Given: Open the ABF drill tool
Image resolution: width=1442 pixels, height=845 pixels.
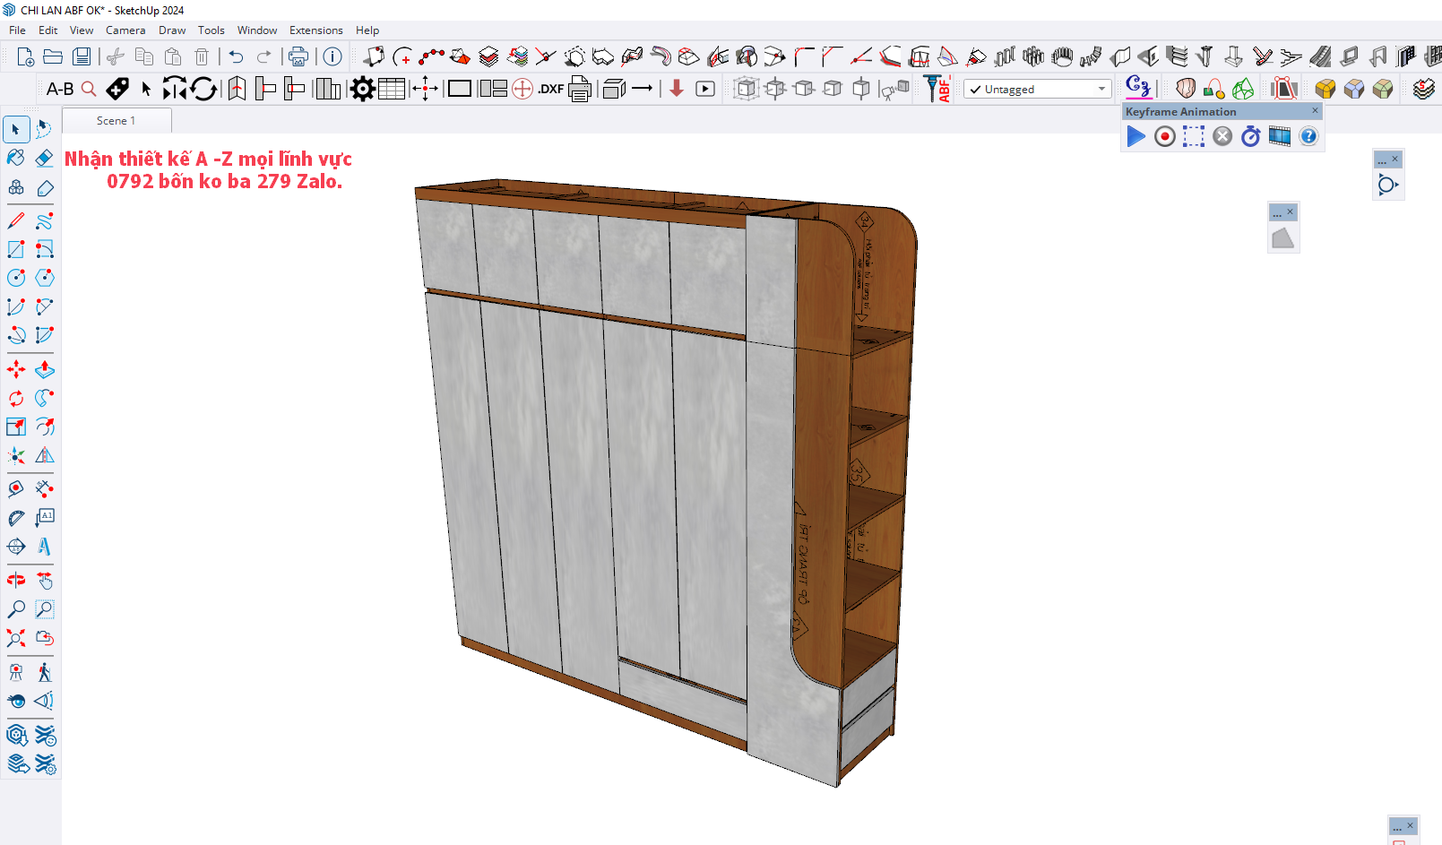Looking at the screenshot, I should [937, 89].
